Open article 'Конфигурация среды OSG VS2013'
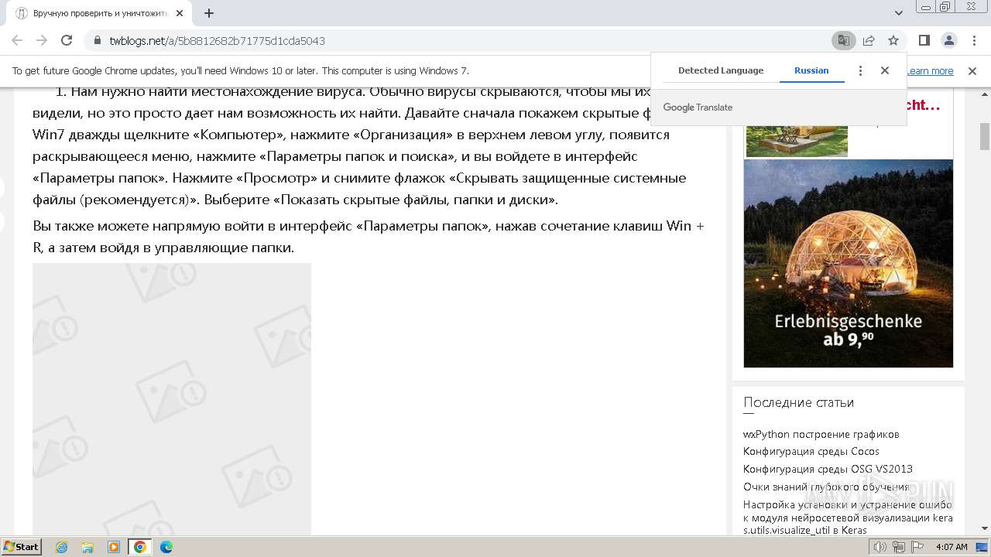 (828, 469)
